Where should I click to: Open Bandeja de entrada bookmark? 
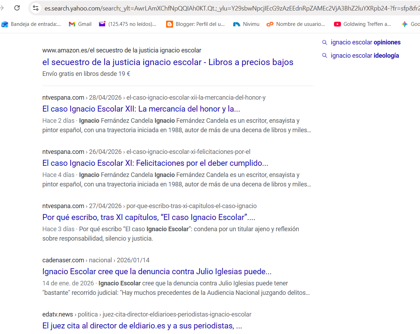coord(31,24)
